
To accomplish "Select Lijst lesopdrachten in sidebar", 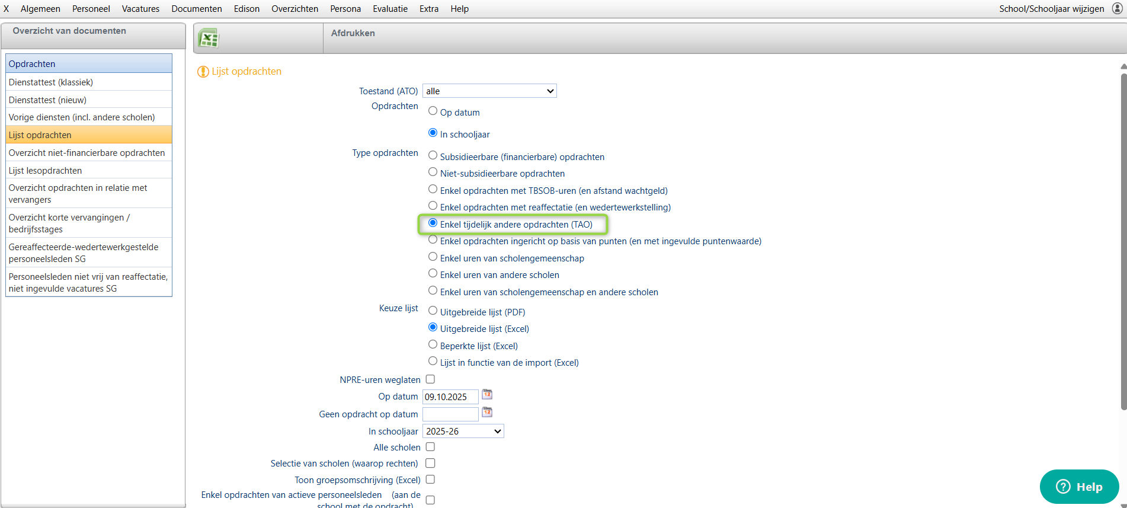I will click(x=45, y=171).
